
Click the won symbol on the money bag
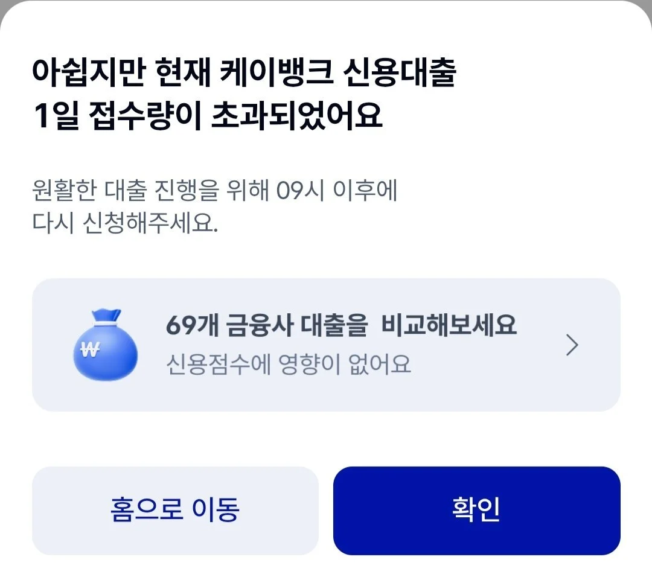(88, 352)
